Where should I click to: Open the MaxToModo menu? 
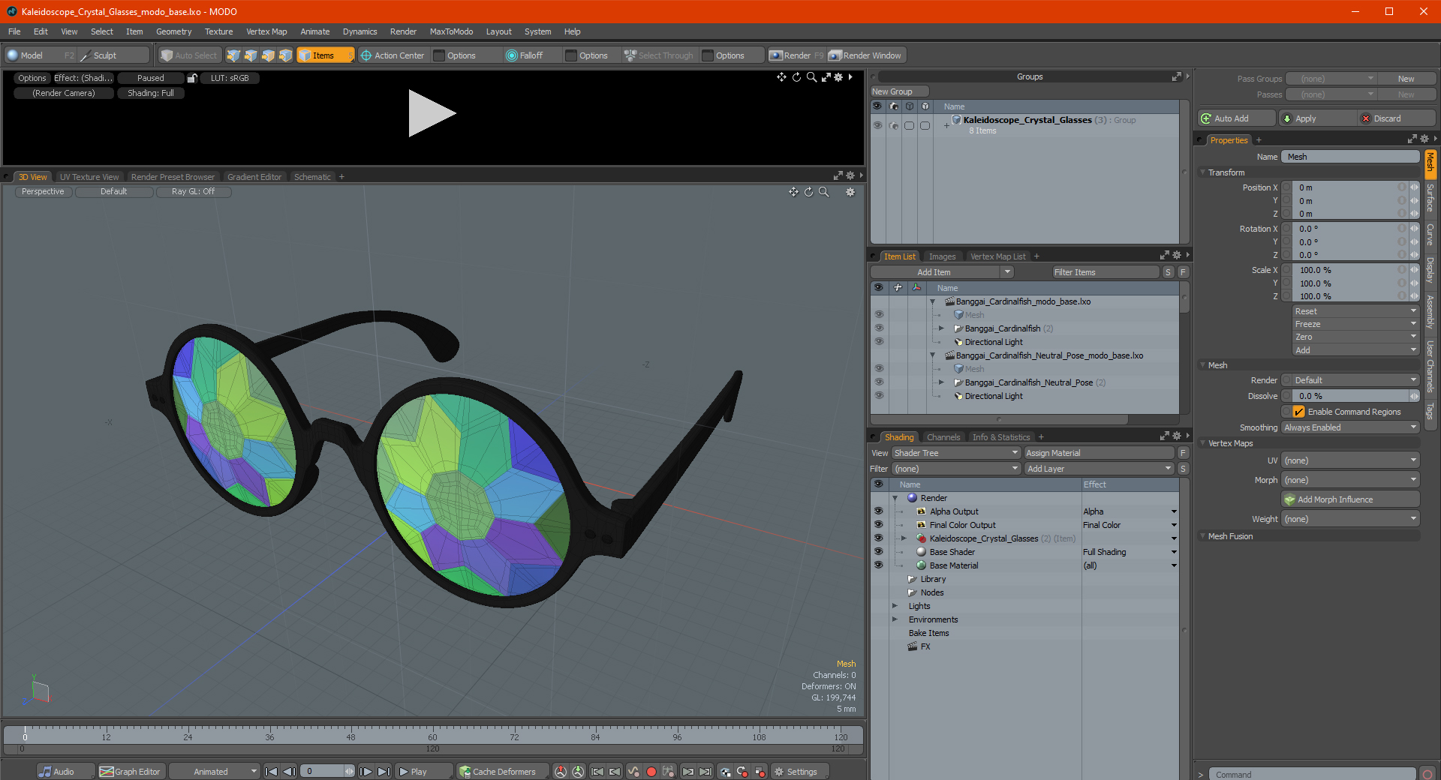pyautogui.click(x=451, y=31)
